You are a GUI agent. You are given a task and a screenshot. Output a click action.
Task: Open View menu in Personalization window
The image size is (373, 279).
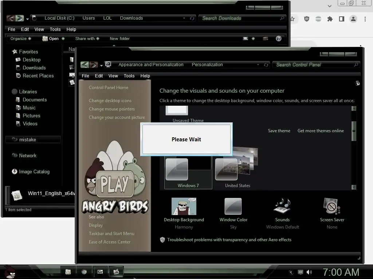[113, 76]
